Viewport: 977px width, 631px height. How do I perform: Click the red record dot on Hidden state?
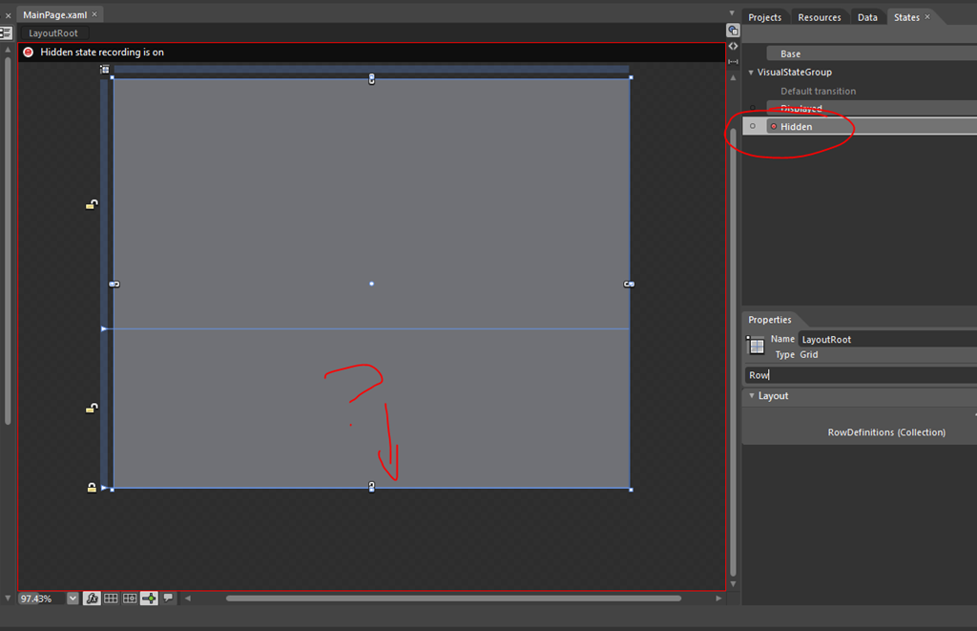coord(774,127)
